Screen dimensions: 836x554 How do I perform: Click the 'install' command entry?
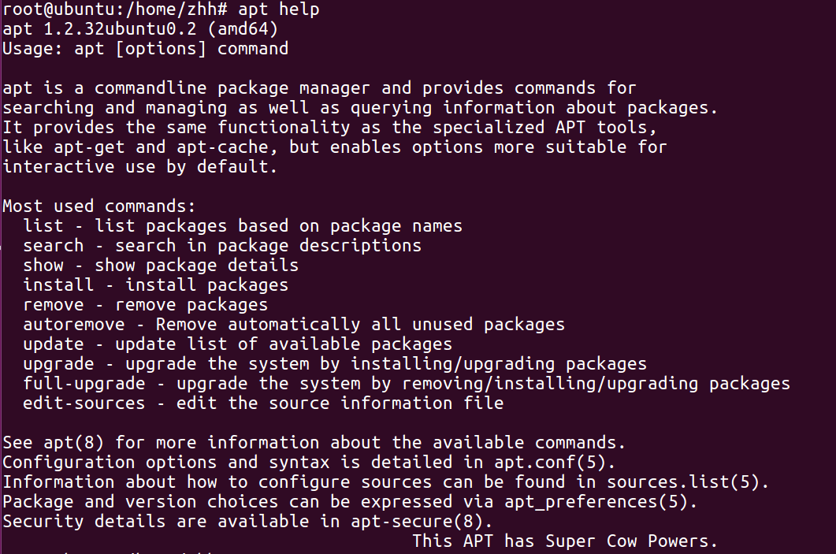[x=58, y=285]
